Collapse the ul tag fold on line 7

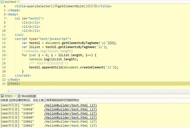[6, 18]
